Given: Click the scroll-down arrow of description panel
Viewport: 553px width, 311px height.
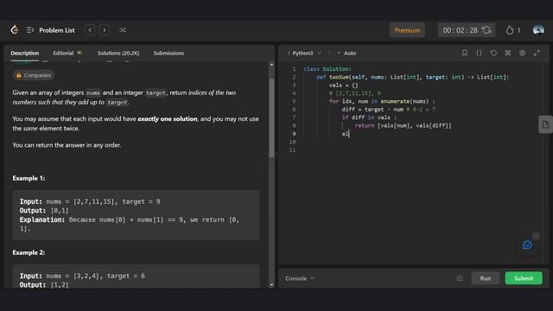Looking at the screenshot, I should click(271, 285).
